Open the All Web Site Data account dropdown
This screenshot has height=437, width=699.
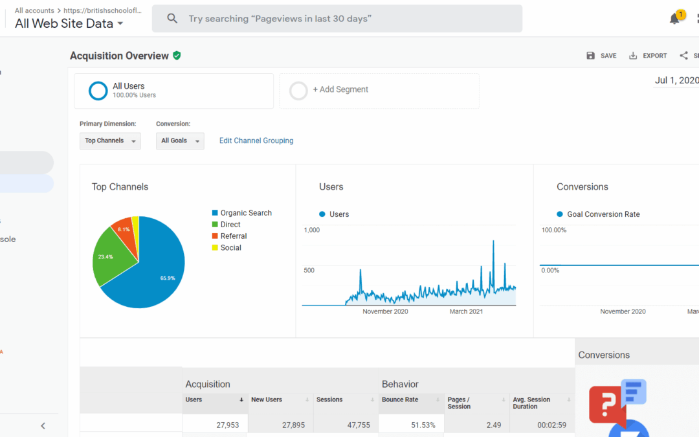click(69, 24)
